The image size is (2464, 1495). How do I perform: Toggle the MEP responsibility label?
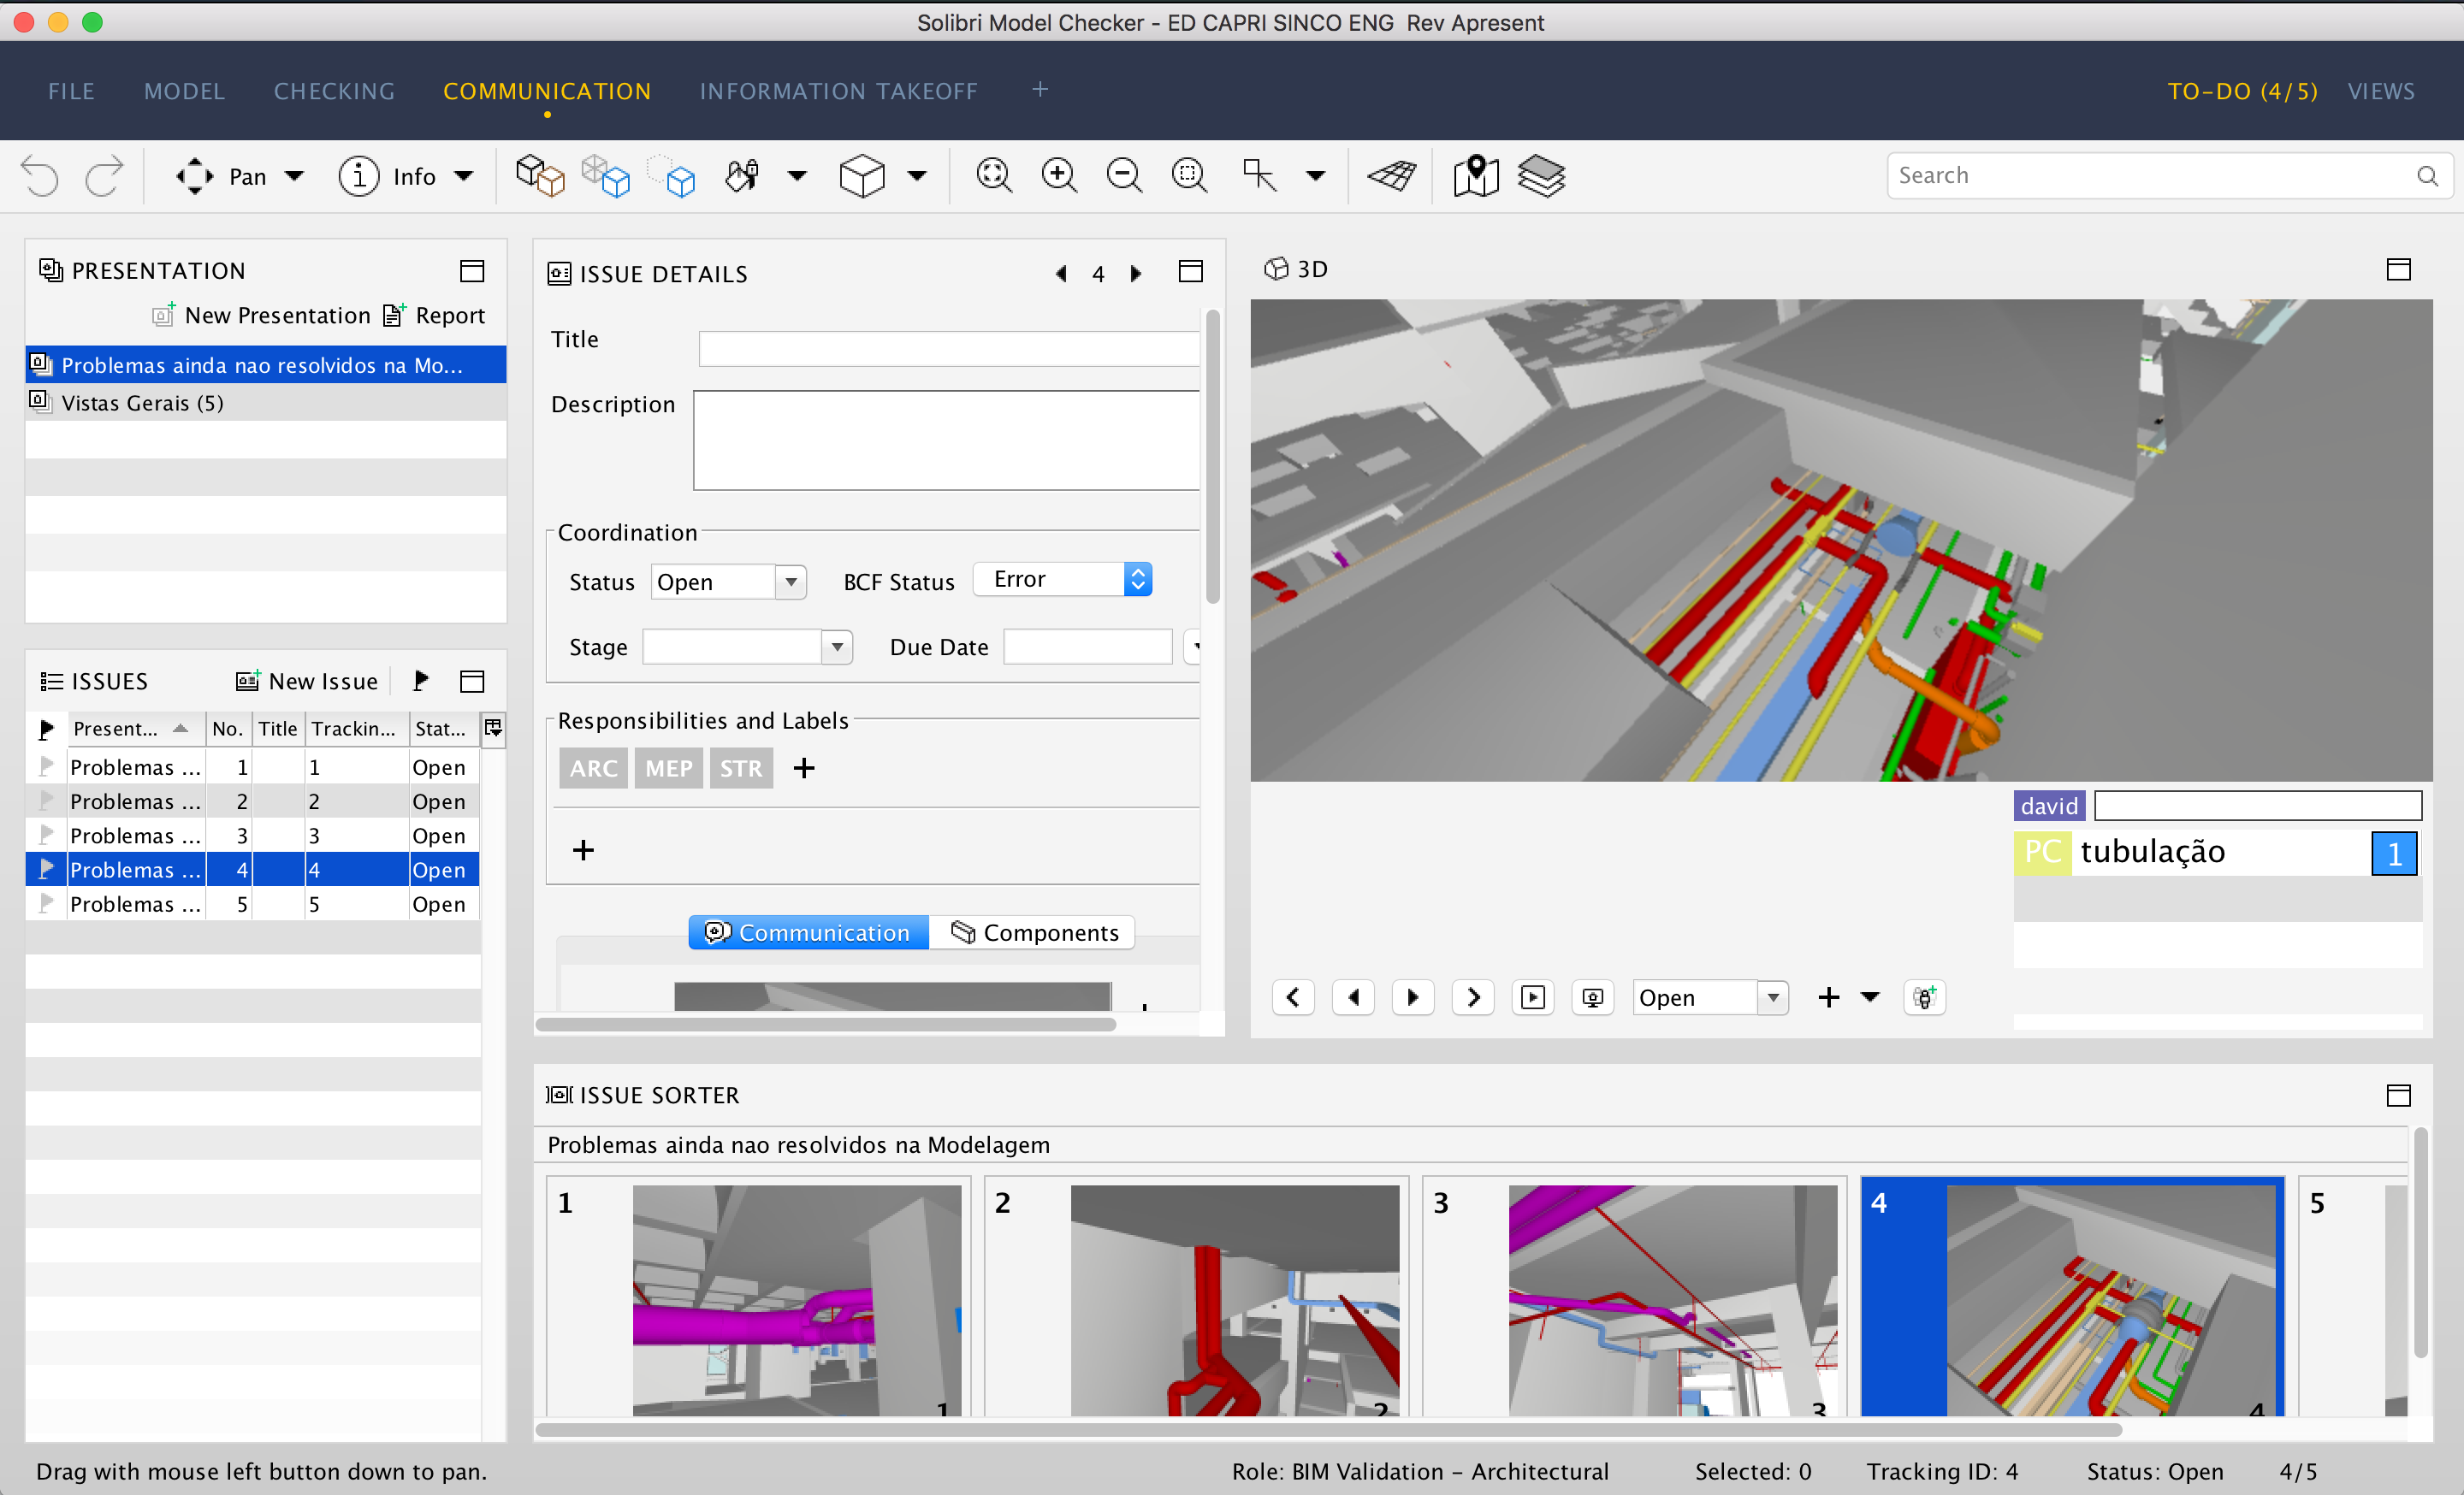668,767
